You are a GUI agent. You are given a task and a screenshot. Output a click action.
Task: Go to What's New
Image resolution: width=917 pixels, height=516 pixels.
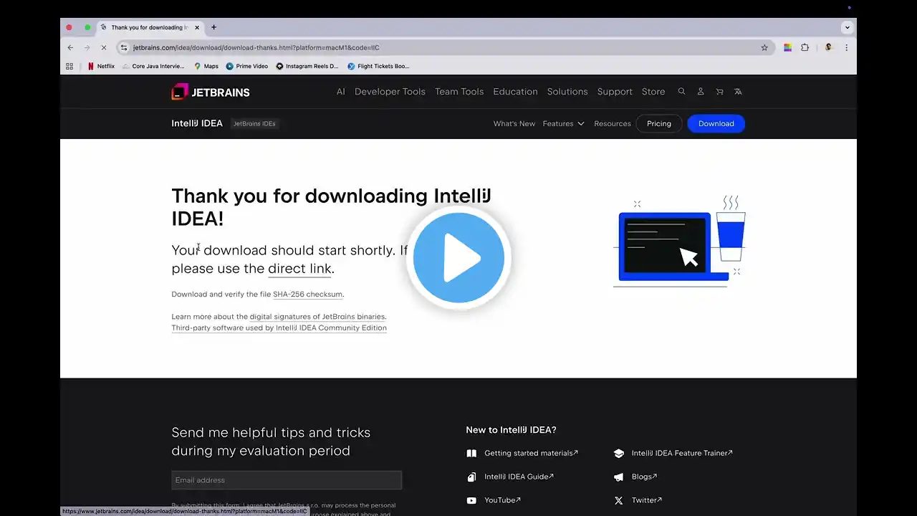point(514,123)
